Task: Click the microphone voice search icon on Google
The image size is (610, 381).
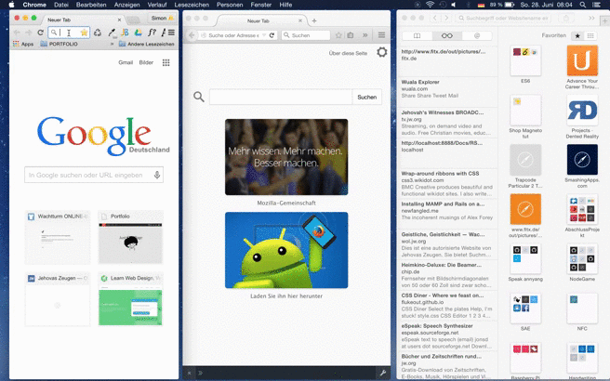Action: point(157,175)
